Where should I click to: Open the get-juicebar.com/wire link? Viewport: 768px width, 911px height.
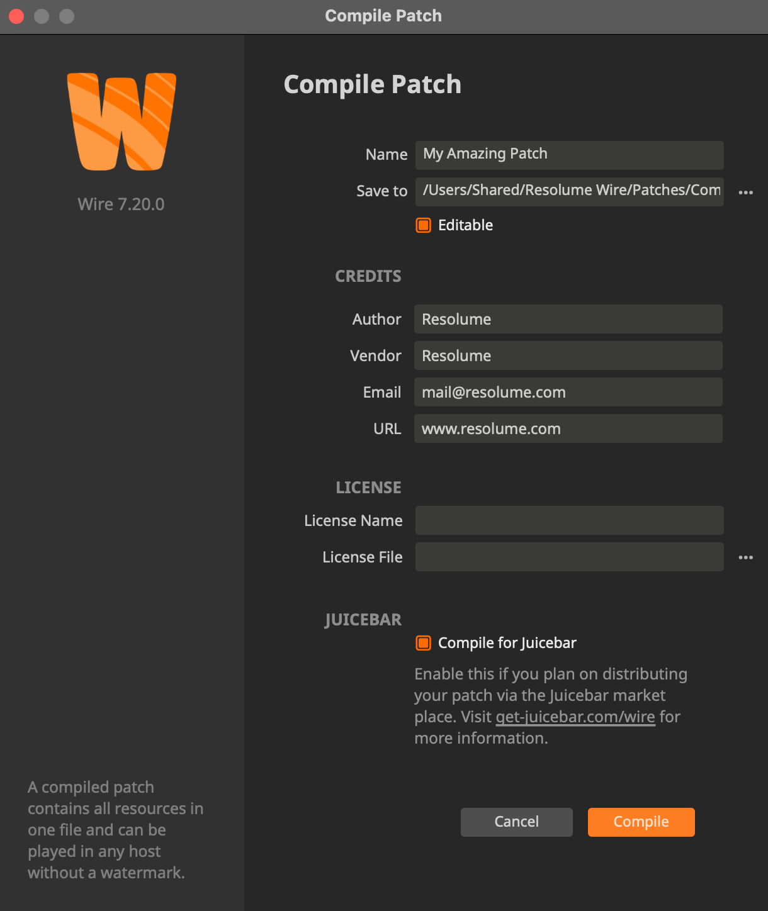tap(575, 717)
